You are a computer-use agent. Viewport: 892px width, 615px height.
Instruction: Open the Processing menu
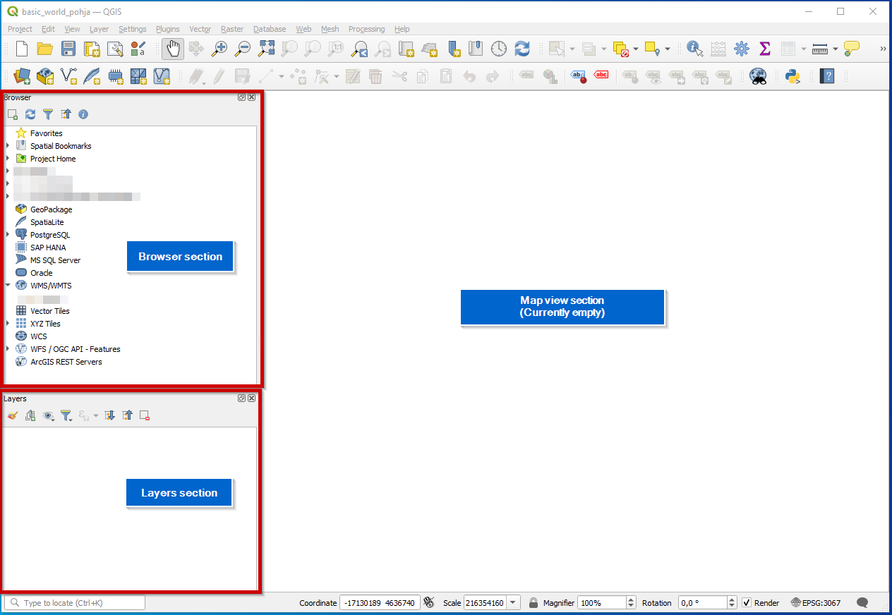tap(366, 29)
